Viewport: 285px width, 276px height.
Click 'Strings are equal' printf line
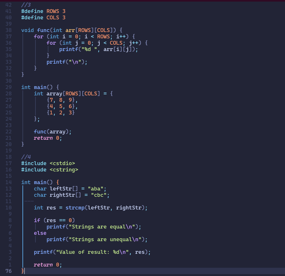94,227
